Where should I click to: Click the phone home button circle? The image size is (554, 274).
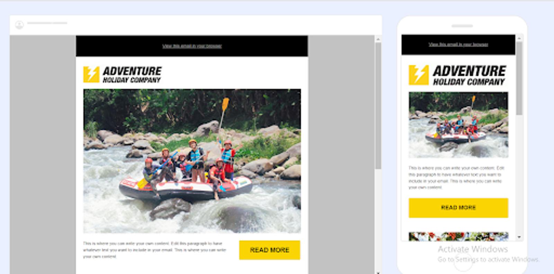pos(463,263)
